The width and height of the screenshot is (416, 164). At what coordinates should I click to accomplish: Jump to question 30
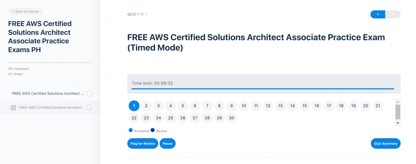[231, 118]
